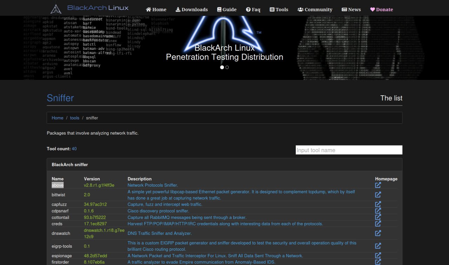The height and width of the screenshot is (265, 449).
Task: Open homepage link icon for espionage
Action: point(378,256)
